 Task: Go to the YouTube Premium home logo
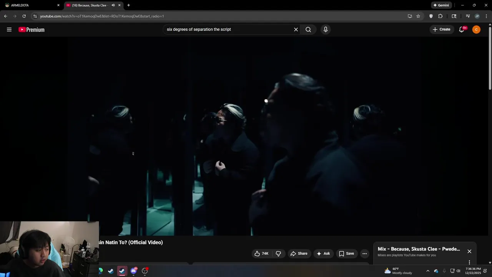pos(32,30)
